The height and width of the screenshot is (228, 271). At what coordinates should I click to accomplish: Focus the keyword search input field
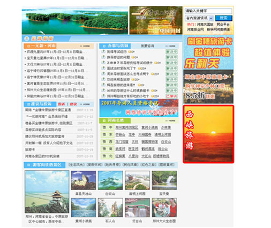pyautogui.click(x=208, y=11)
